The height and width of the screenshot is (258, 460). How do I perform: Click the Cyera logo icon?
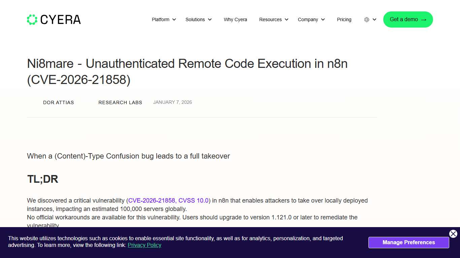coord(32,19)
